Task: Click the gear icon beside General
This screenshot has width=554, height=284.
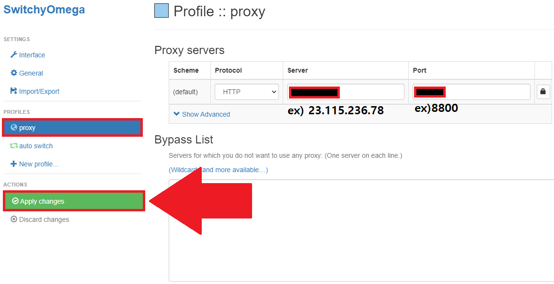Action: 14,73
